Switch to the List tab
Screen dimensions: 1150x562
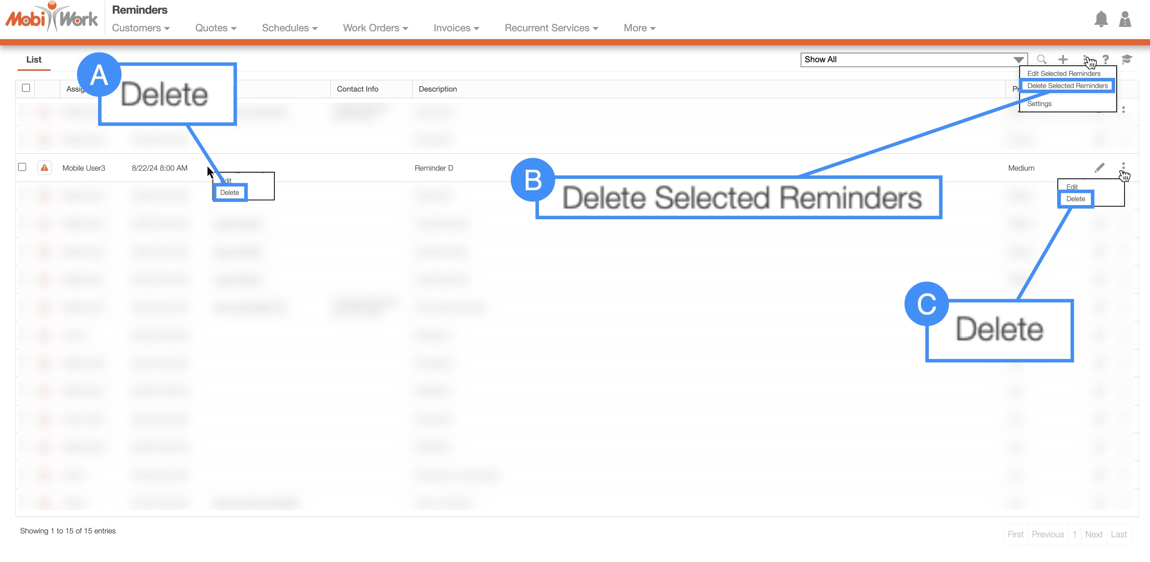(34, 60)
